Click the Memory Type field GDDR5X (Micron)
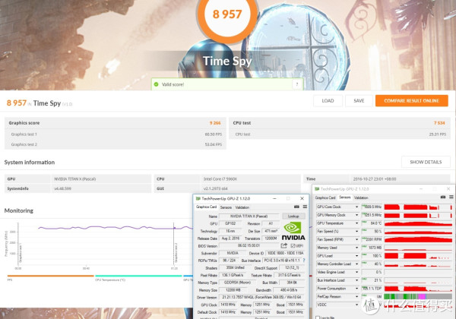The image size is (456, 319). coord(236,282)
